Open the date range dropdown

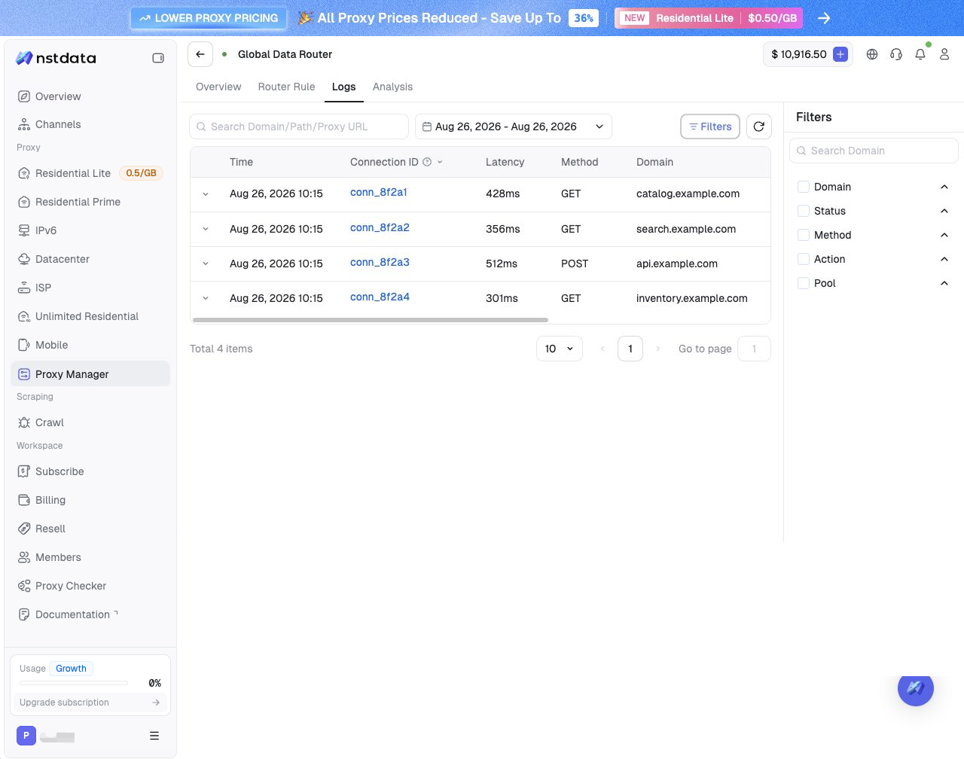click(x=514, y=126)
